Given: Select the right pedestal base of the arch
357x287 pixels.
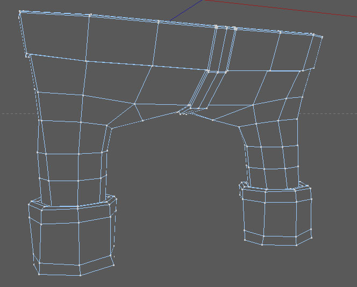Looking at the screenshot, I should pyautogui.click(x=276, y=214).
